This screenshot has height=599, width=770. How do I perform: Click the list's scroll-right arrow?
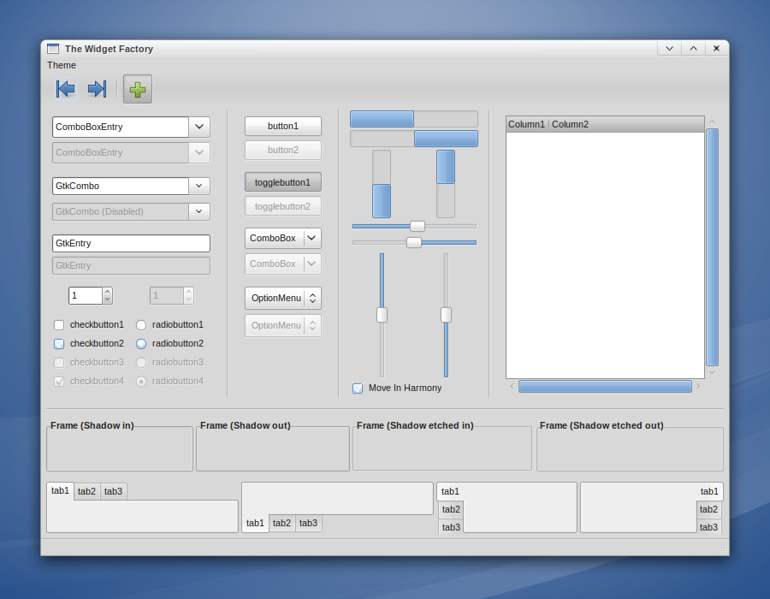pyautogui.click(x=698, y=387)
